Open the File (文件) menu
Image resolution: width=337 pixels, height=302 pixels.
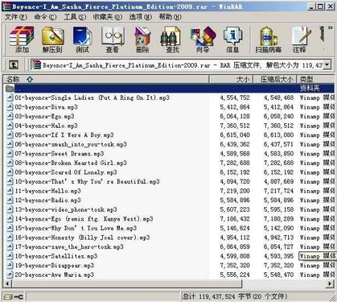pos(16,18)
